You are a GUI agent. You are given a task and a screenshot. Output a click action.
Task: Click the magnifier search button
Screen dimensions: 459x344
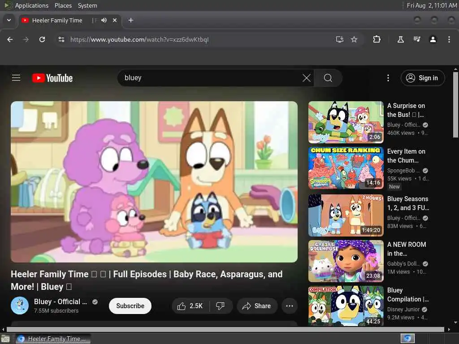[328, 78]
